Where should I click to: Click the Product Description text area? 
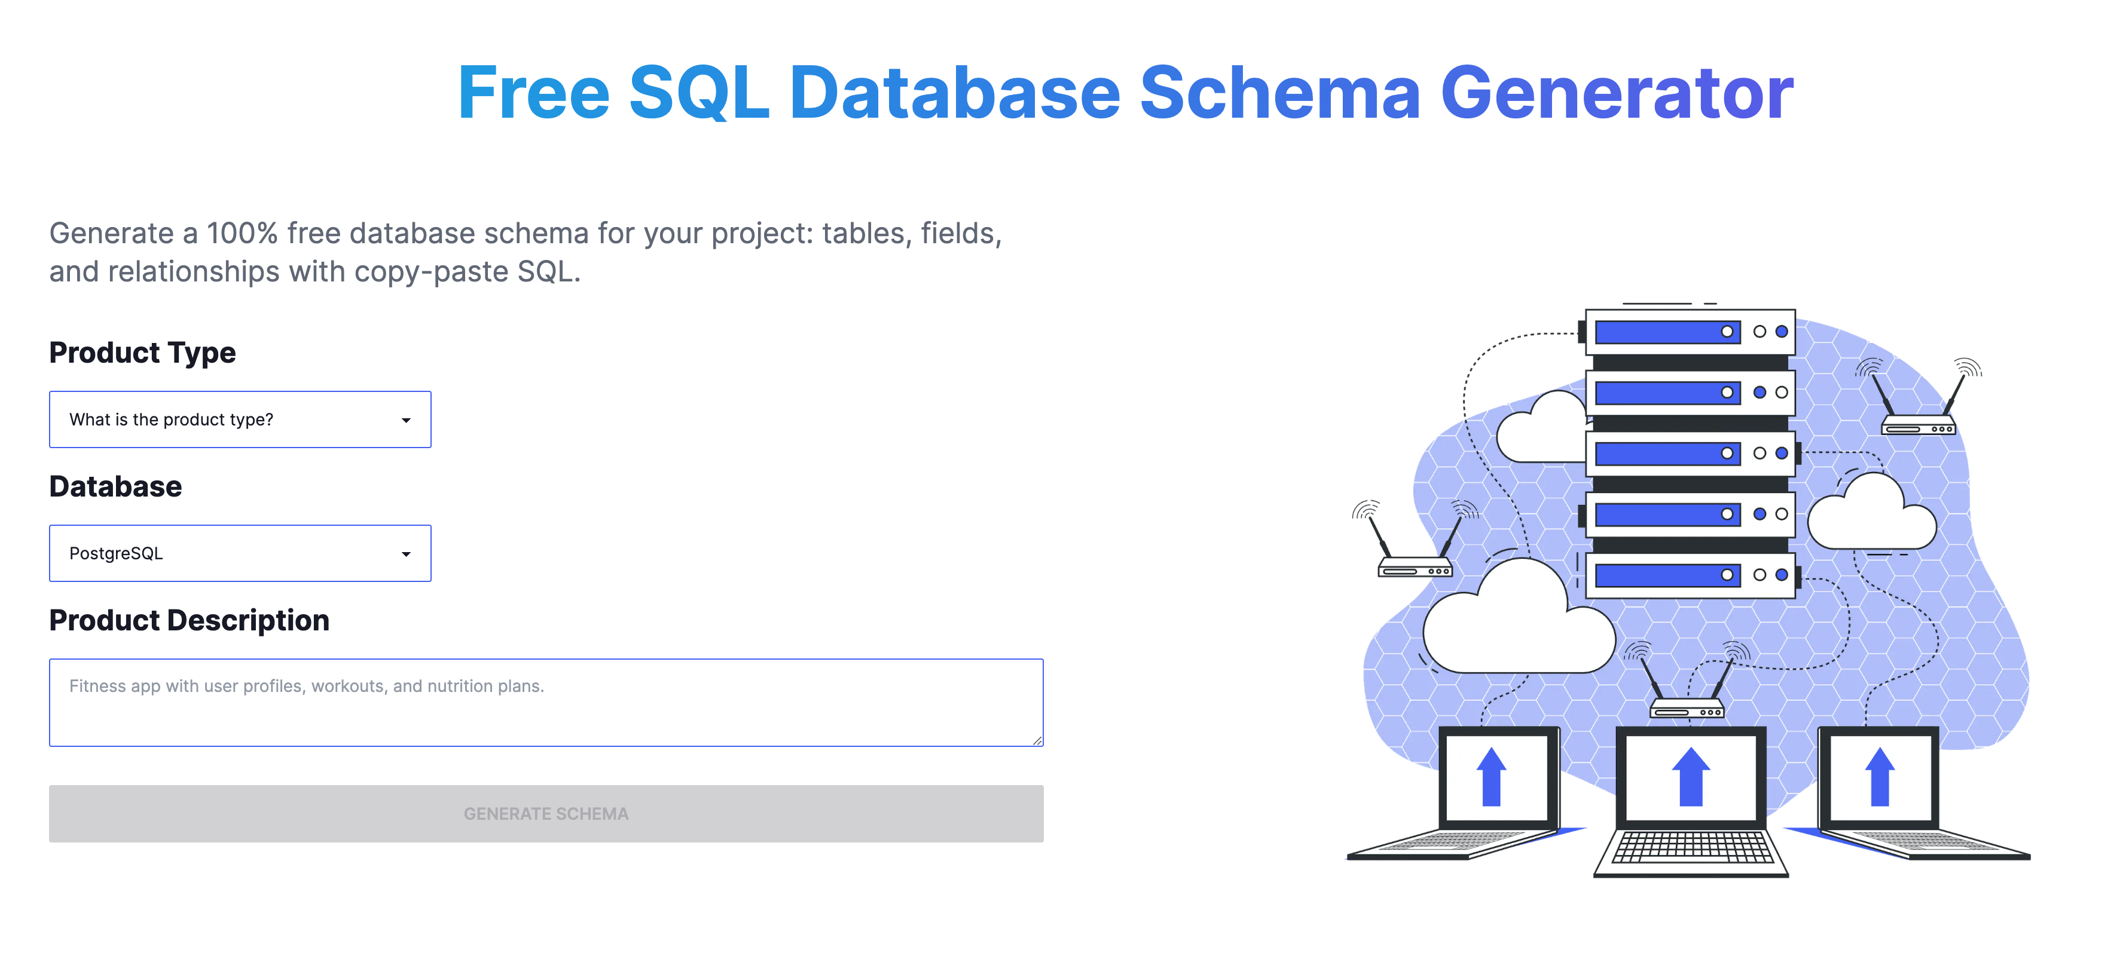(545, 702)
